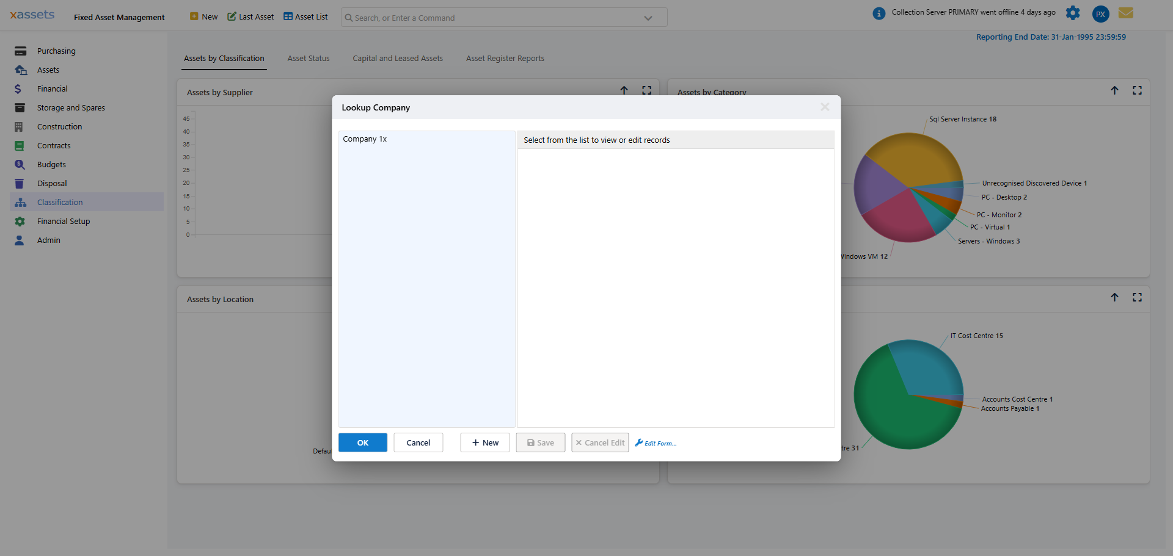The height and width of the screenshot is (556, 1173).
Task: Expand the Assets by Supplier chart
Action: tap(647, 90)
